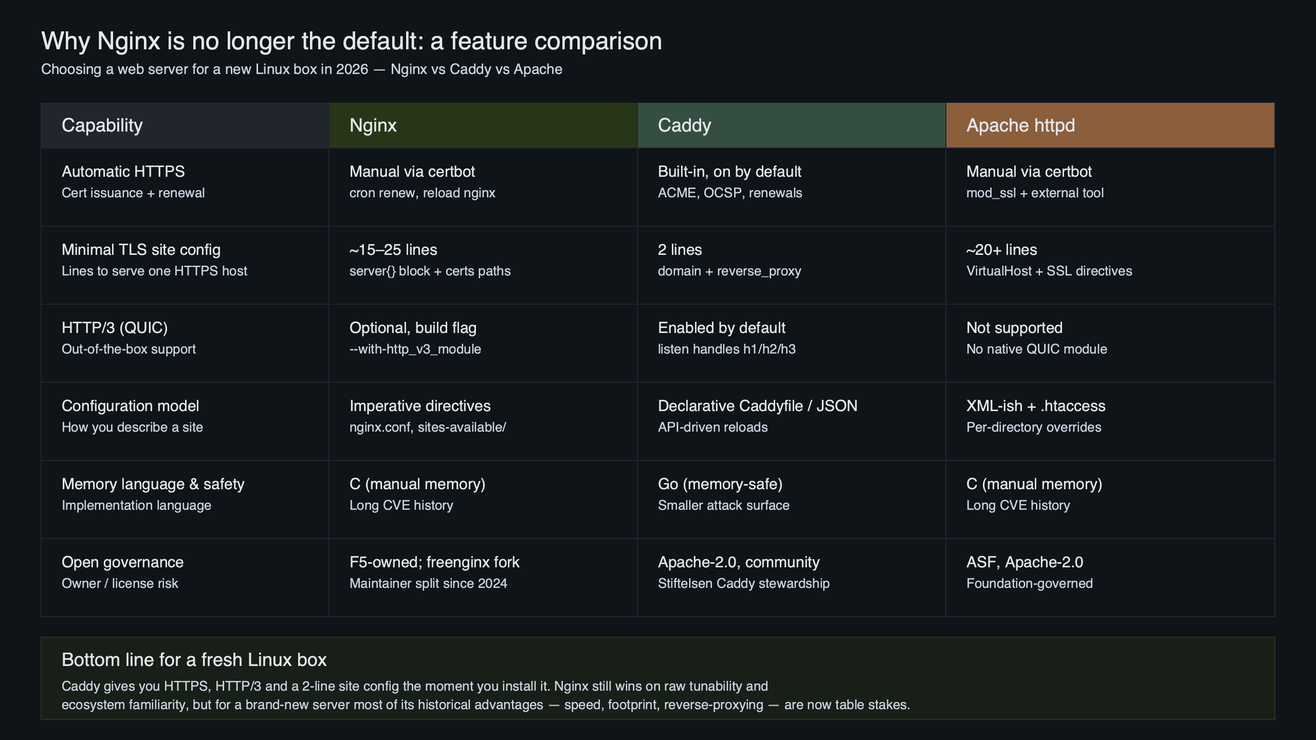The width and height of the screenshot is (1316, 740).
Task: Select 'Memory language & safety' row label
Action: tap(153, 484)
